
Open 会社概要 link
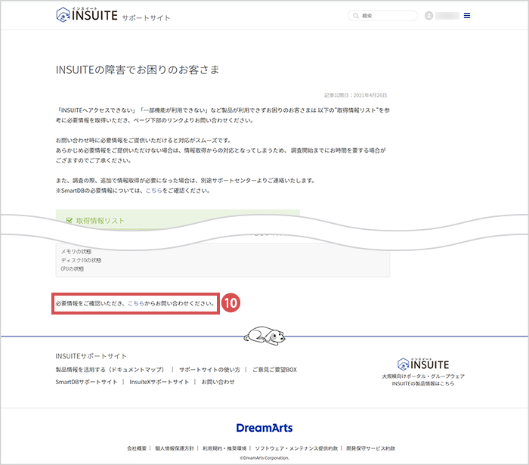click(x=137, y=448)
